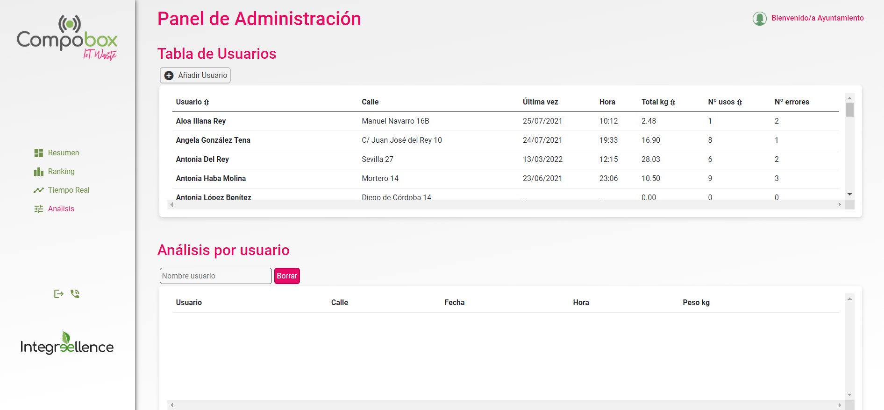The image size is (884, 410).
Task: Open the Bienvenido/a Ayuntamiento link
Action: [817, 18]
